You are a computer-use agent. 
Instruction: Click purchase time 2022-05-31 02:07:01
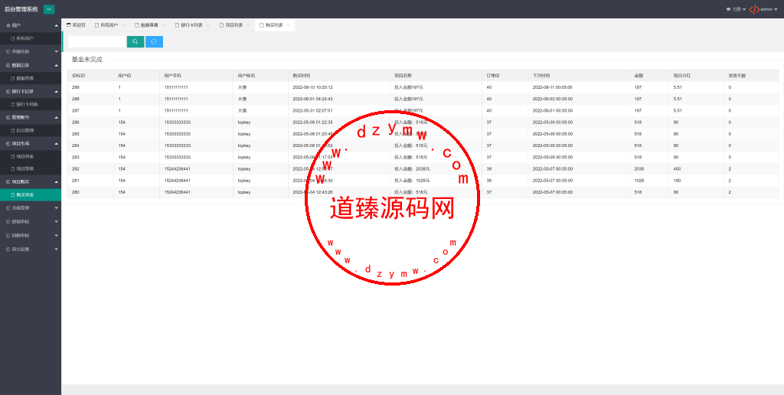(312, 110)
